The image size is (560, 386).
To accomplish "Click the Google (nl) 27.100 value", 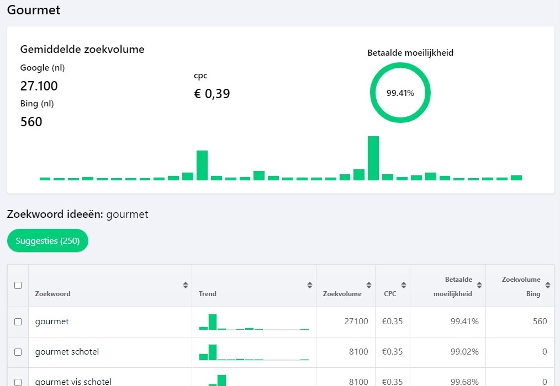I will [39, 86].
